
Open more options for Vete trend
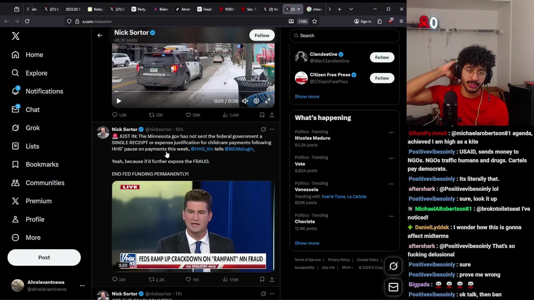pos(391,158)
